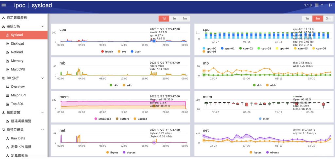Viewport: 335px width, 159px height.
Task: Collapse the 系統分析 section
Action: [x=43, y=26]
